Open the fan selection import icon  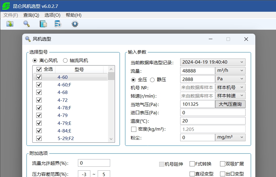point(10,24)
